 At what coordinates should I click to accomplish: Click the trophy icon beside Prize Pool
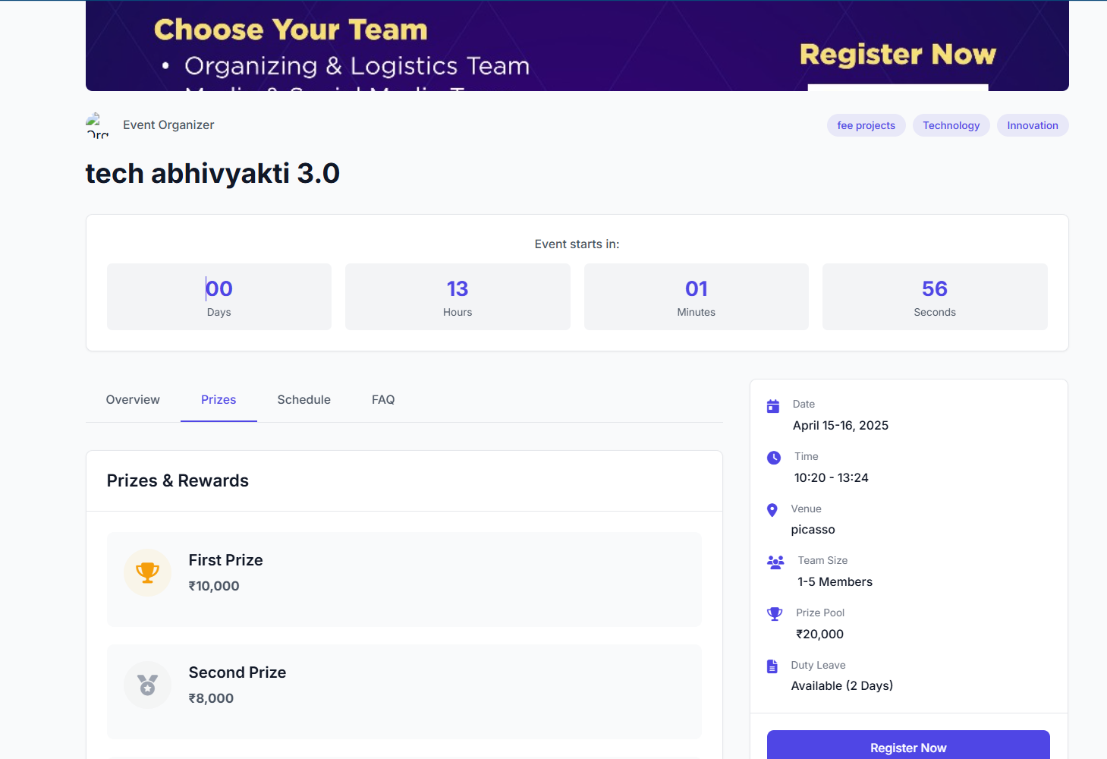(x=775, y=614)
